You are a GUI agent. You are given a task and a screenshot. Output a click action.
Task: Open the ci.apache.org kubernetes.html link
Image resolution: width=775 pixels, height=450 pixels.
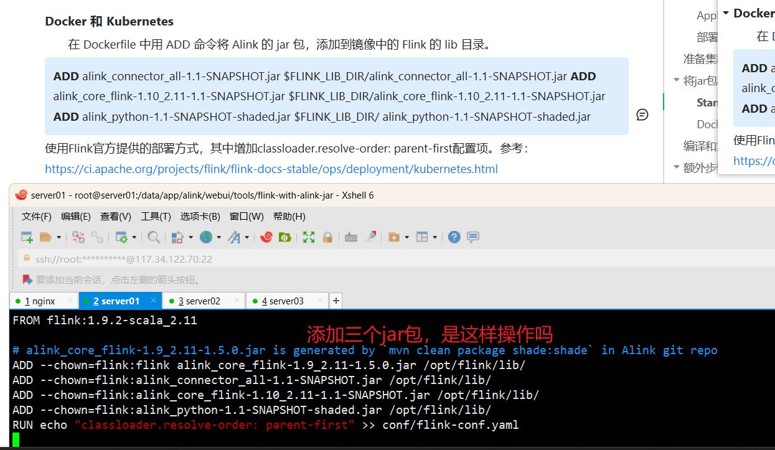[271, 169]
